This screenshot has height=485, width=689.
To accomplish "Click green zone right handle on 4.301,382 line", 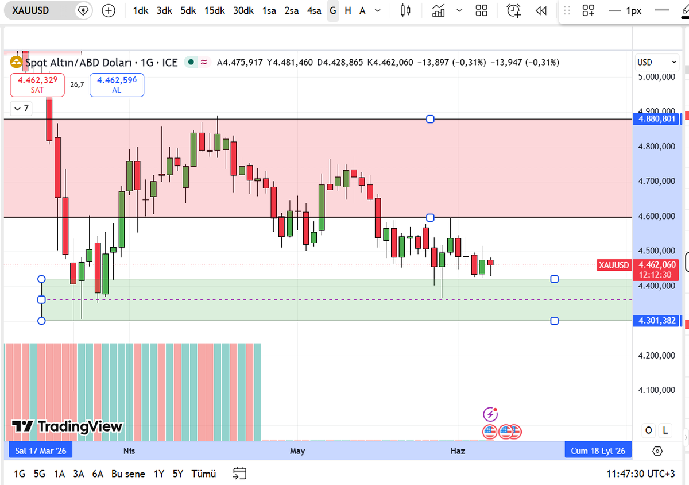I will click(x=554, y=321).
